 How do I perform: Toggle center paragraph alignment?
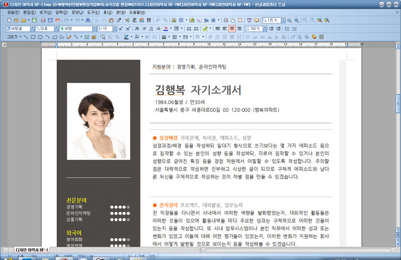point(232,29)
